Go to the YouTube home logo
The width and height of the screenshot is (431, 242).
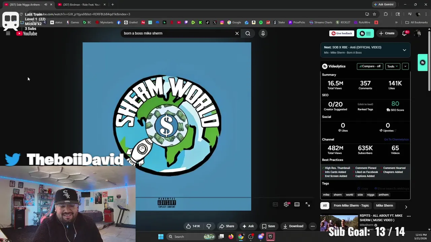pyautogui.click(x=27, y=33)
